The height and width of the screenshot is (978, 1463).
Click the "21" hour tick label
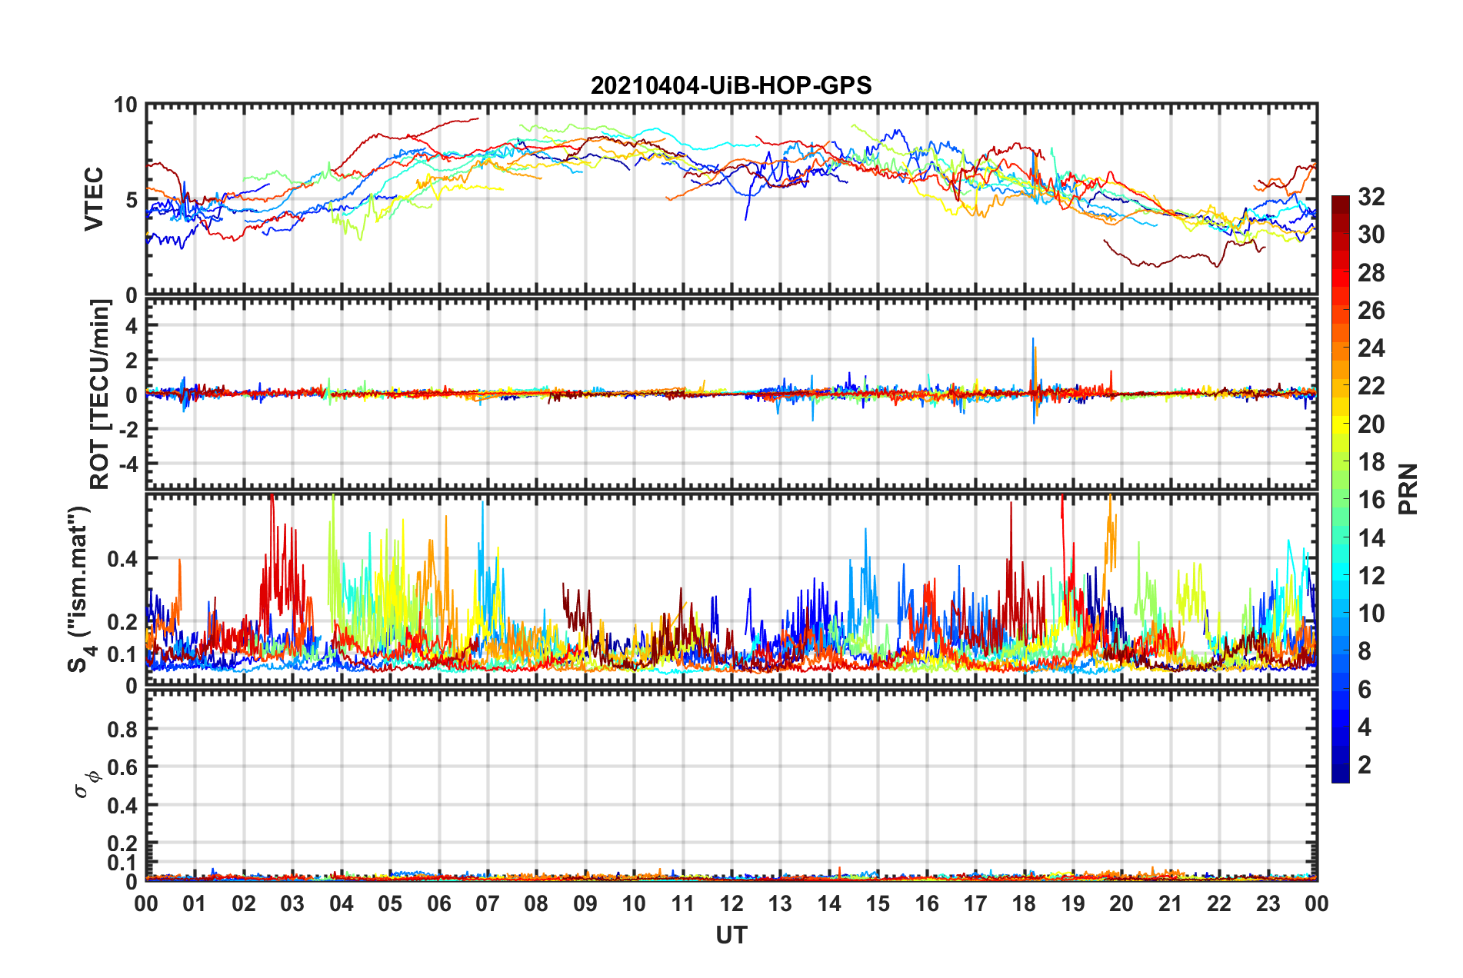1171,903
